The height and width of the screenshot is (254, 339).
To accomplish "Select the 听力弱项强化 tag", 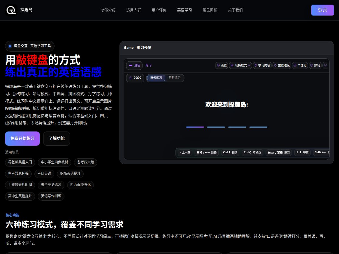I will [81, 185].
